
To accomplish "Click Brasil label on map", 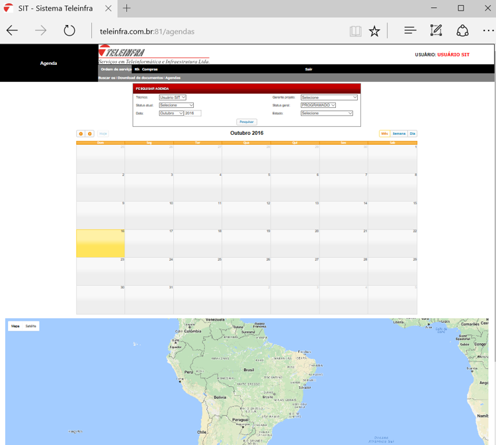I will 249,370.
